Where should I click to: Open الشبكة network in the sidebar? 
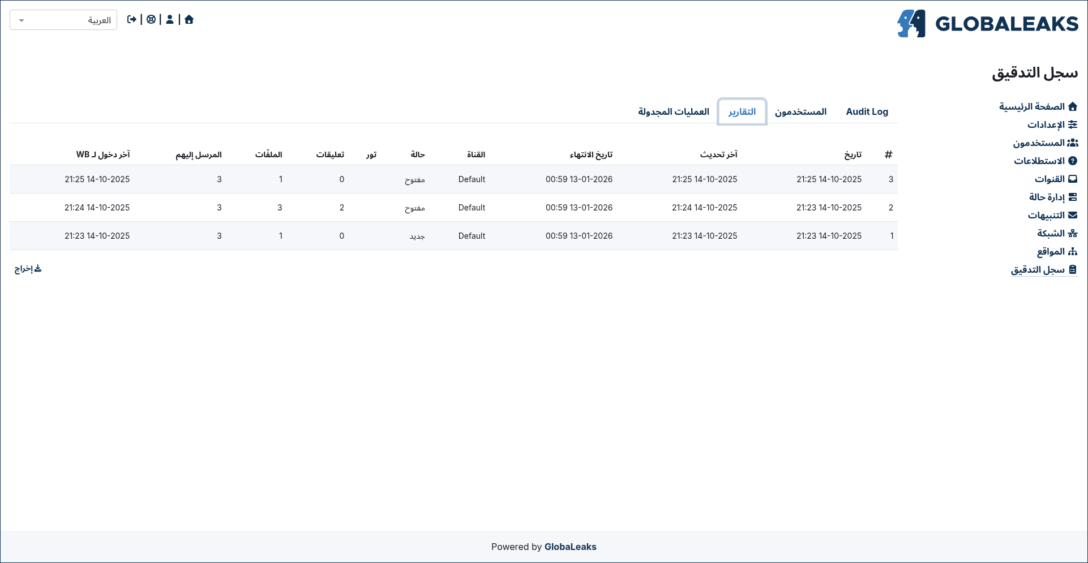coord(1057,233)
